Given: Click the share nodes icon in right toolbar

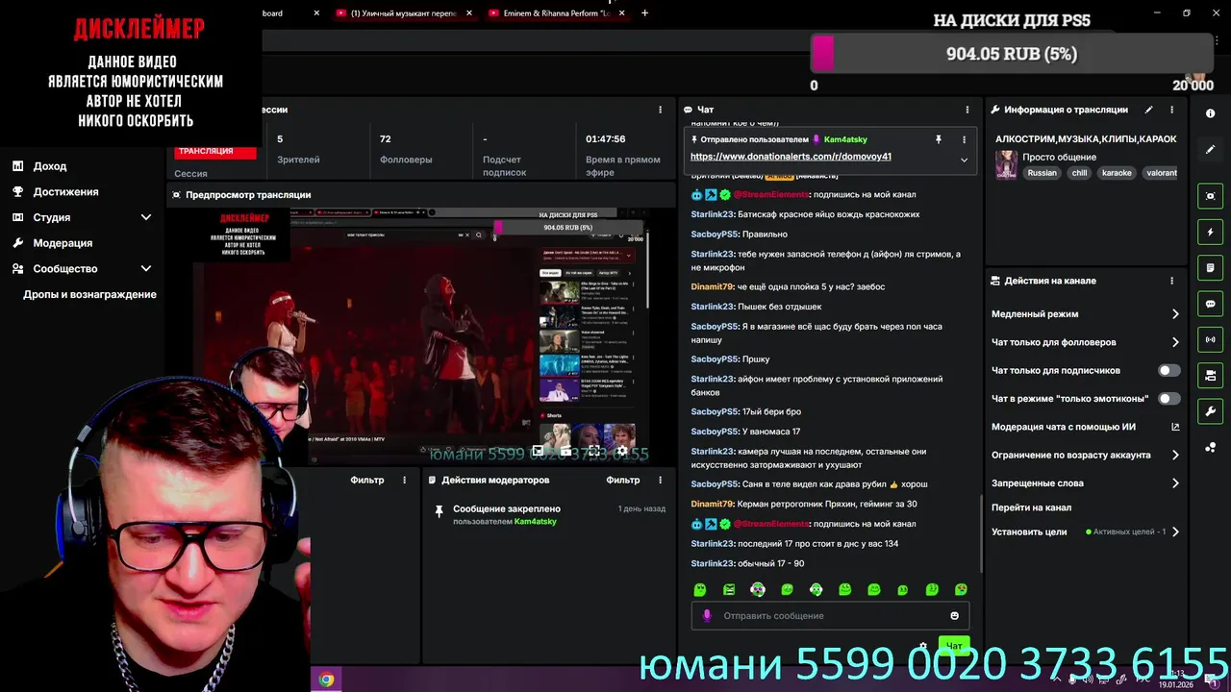Looking at the screenshot, I should [x=1210, y=448].
